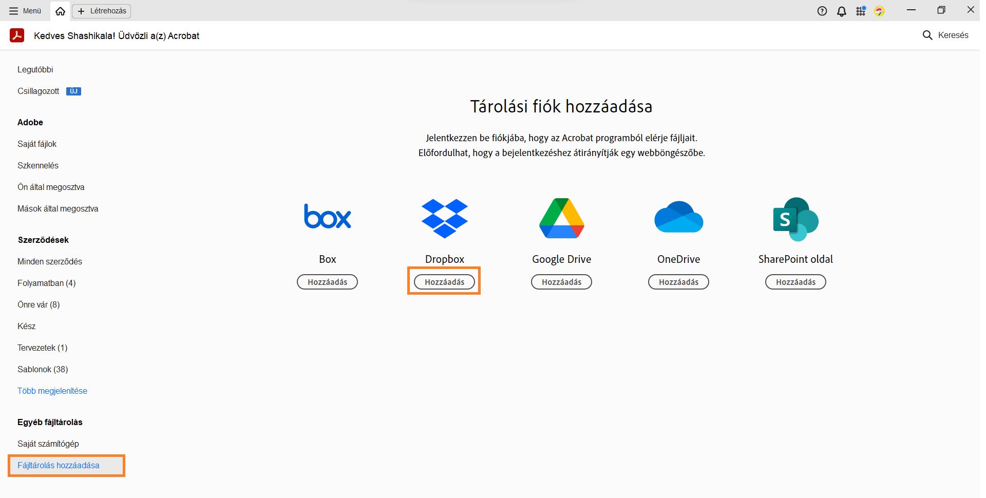This screenshot has width=986, height=498.
Task: Add Google Drive via Hozzáadás button
Action: coord(561,282)
